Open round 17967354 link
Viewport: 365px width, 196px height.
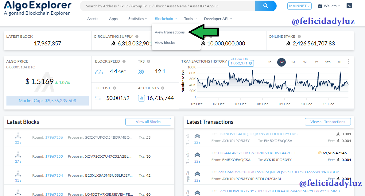pos(54,175)
